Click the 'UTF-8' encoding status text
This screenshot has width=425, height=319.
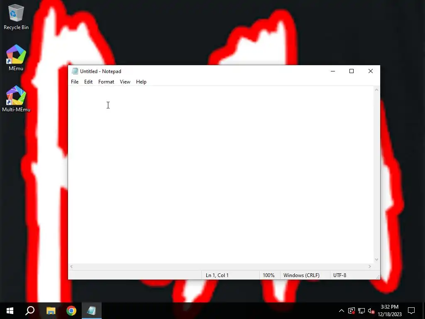[340, 275]
